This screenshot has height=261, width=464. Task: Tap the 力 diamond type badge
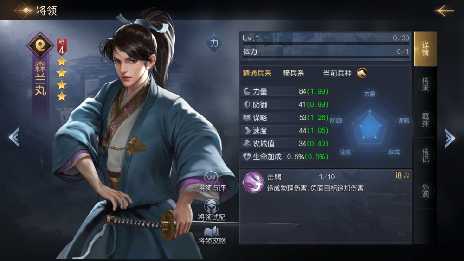[214, 43]
